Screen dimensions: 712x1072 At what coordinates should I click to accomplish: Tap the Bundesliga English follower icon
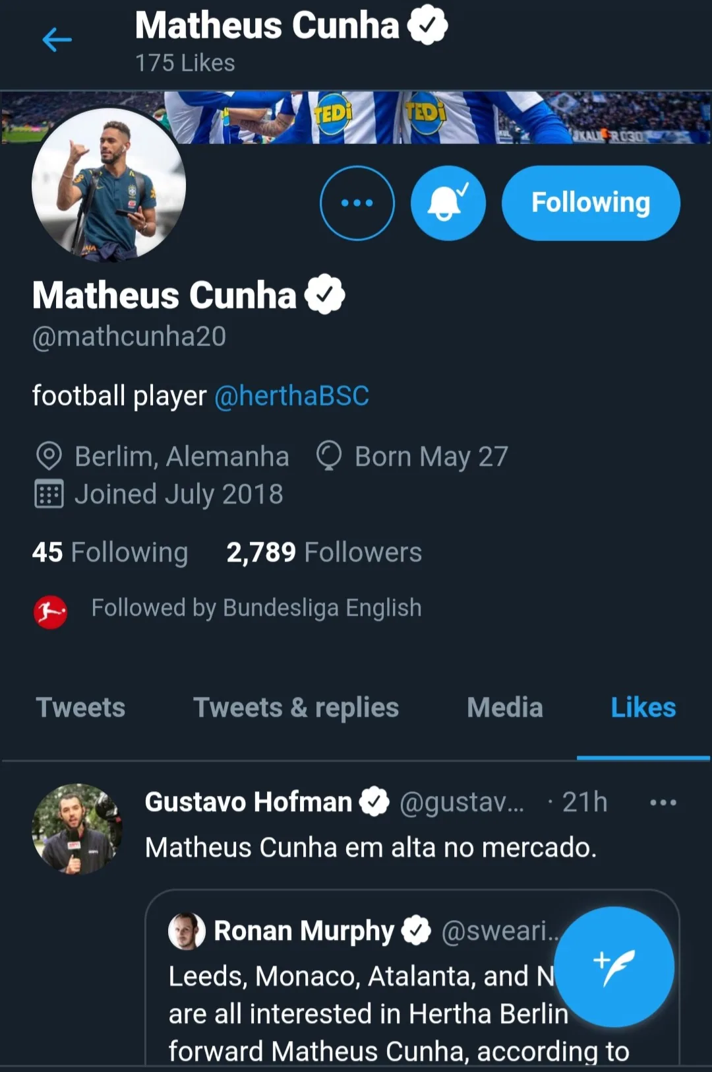click(x=50, y=612)
